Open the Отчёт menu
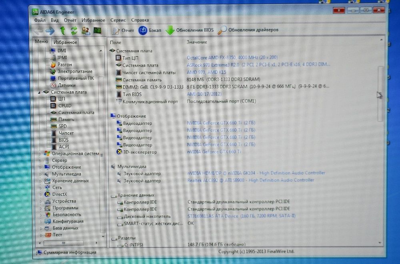The image size is (400, 264). tap(70, 20)
